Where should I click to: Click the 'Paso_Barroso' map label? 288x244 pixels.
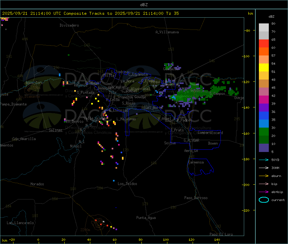tap(196, 198)
